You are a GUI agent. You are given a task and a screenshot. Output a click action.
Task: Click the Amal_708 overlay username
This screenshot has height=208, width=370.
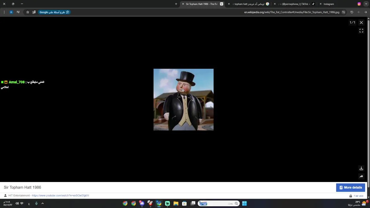click(x=16, y=82)
